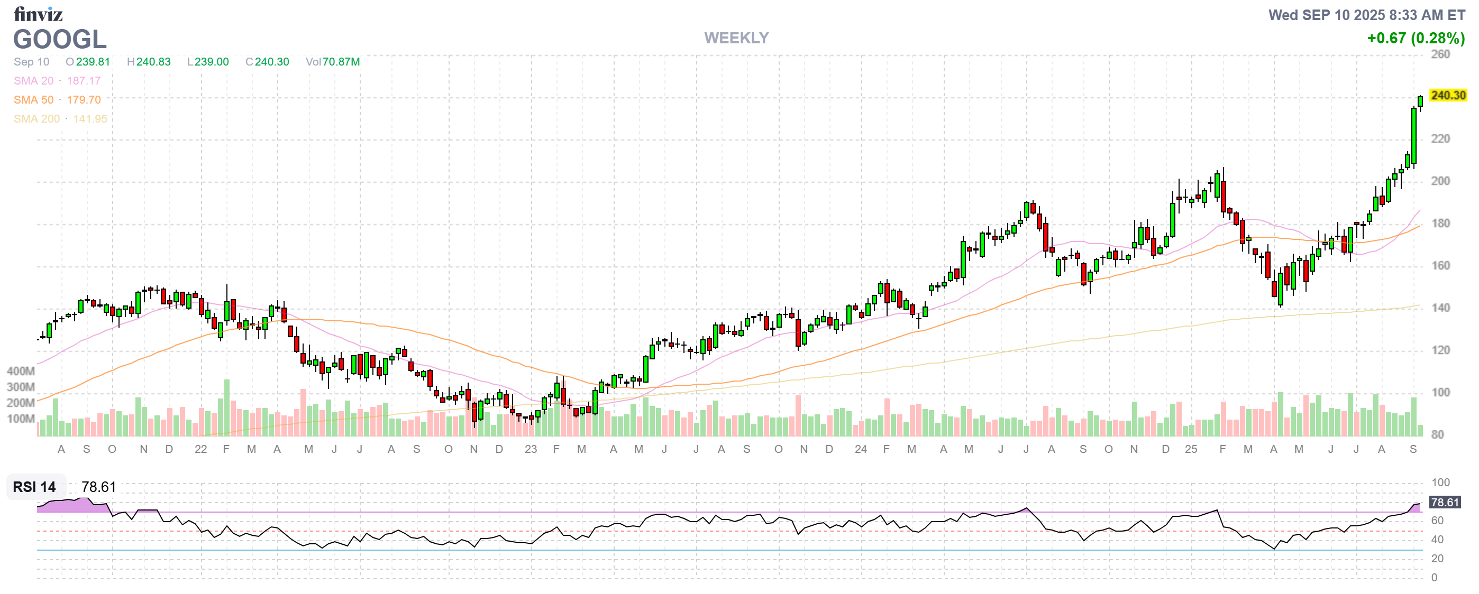Click the RSI 14 indicator badge

[34, 487]
